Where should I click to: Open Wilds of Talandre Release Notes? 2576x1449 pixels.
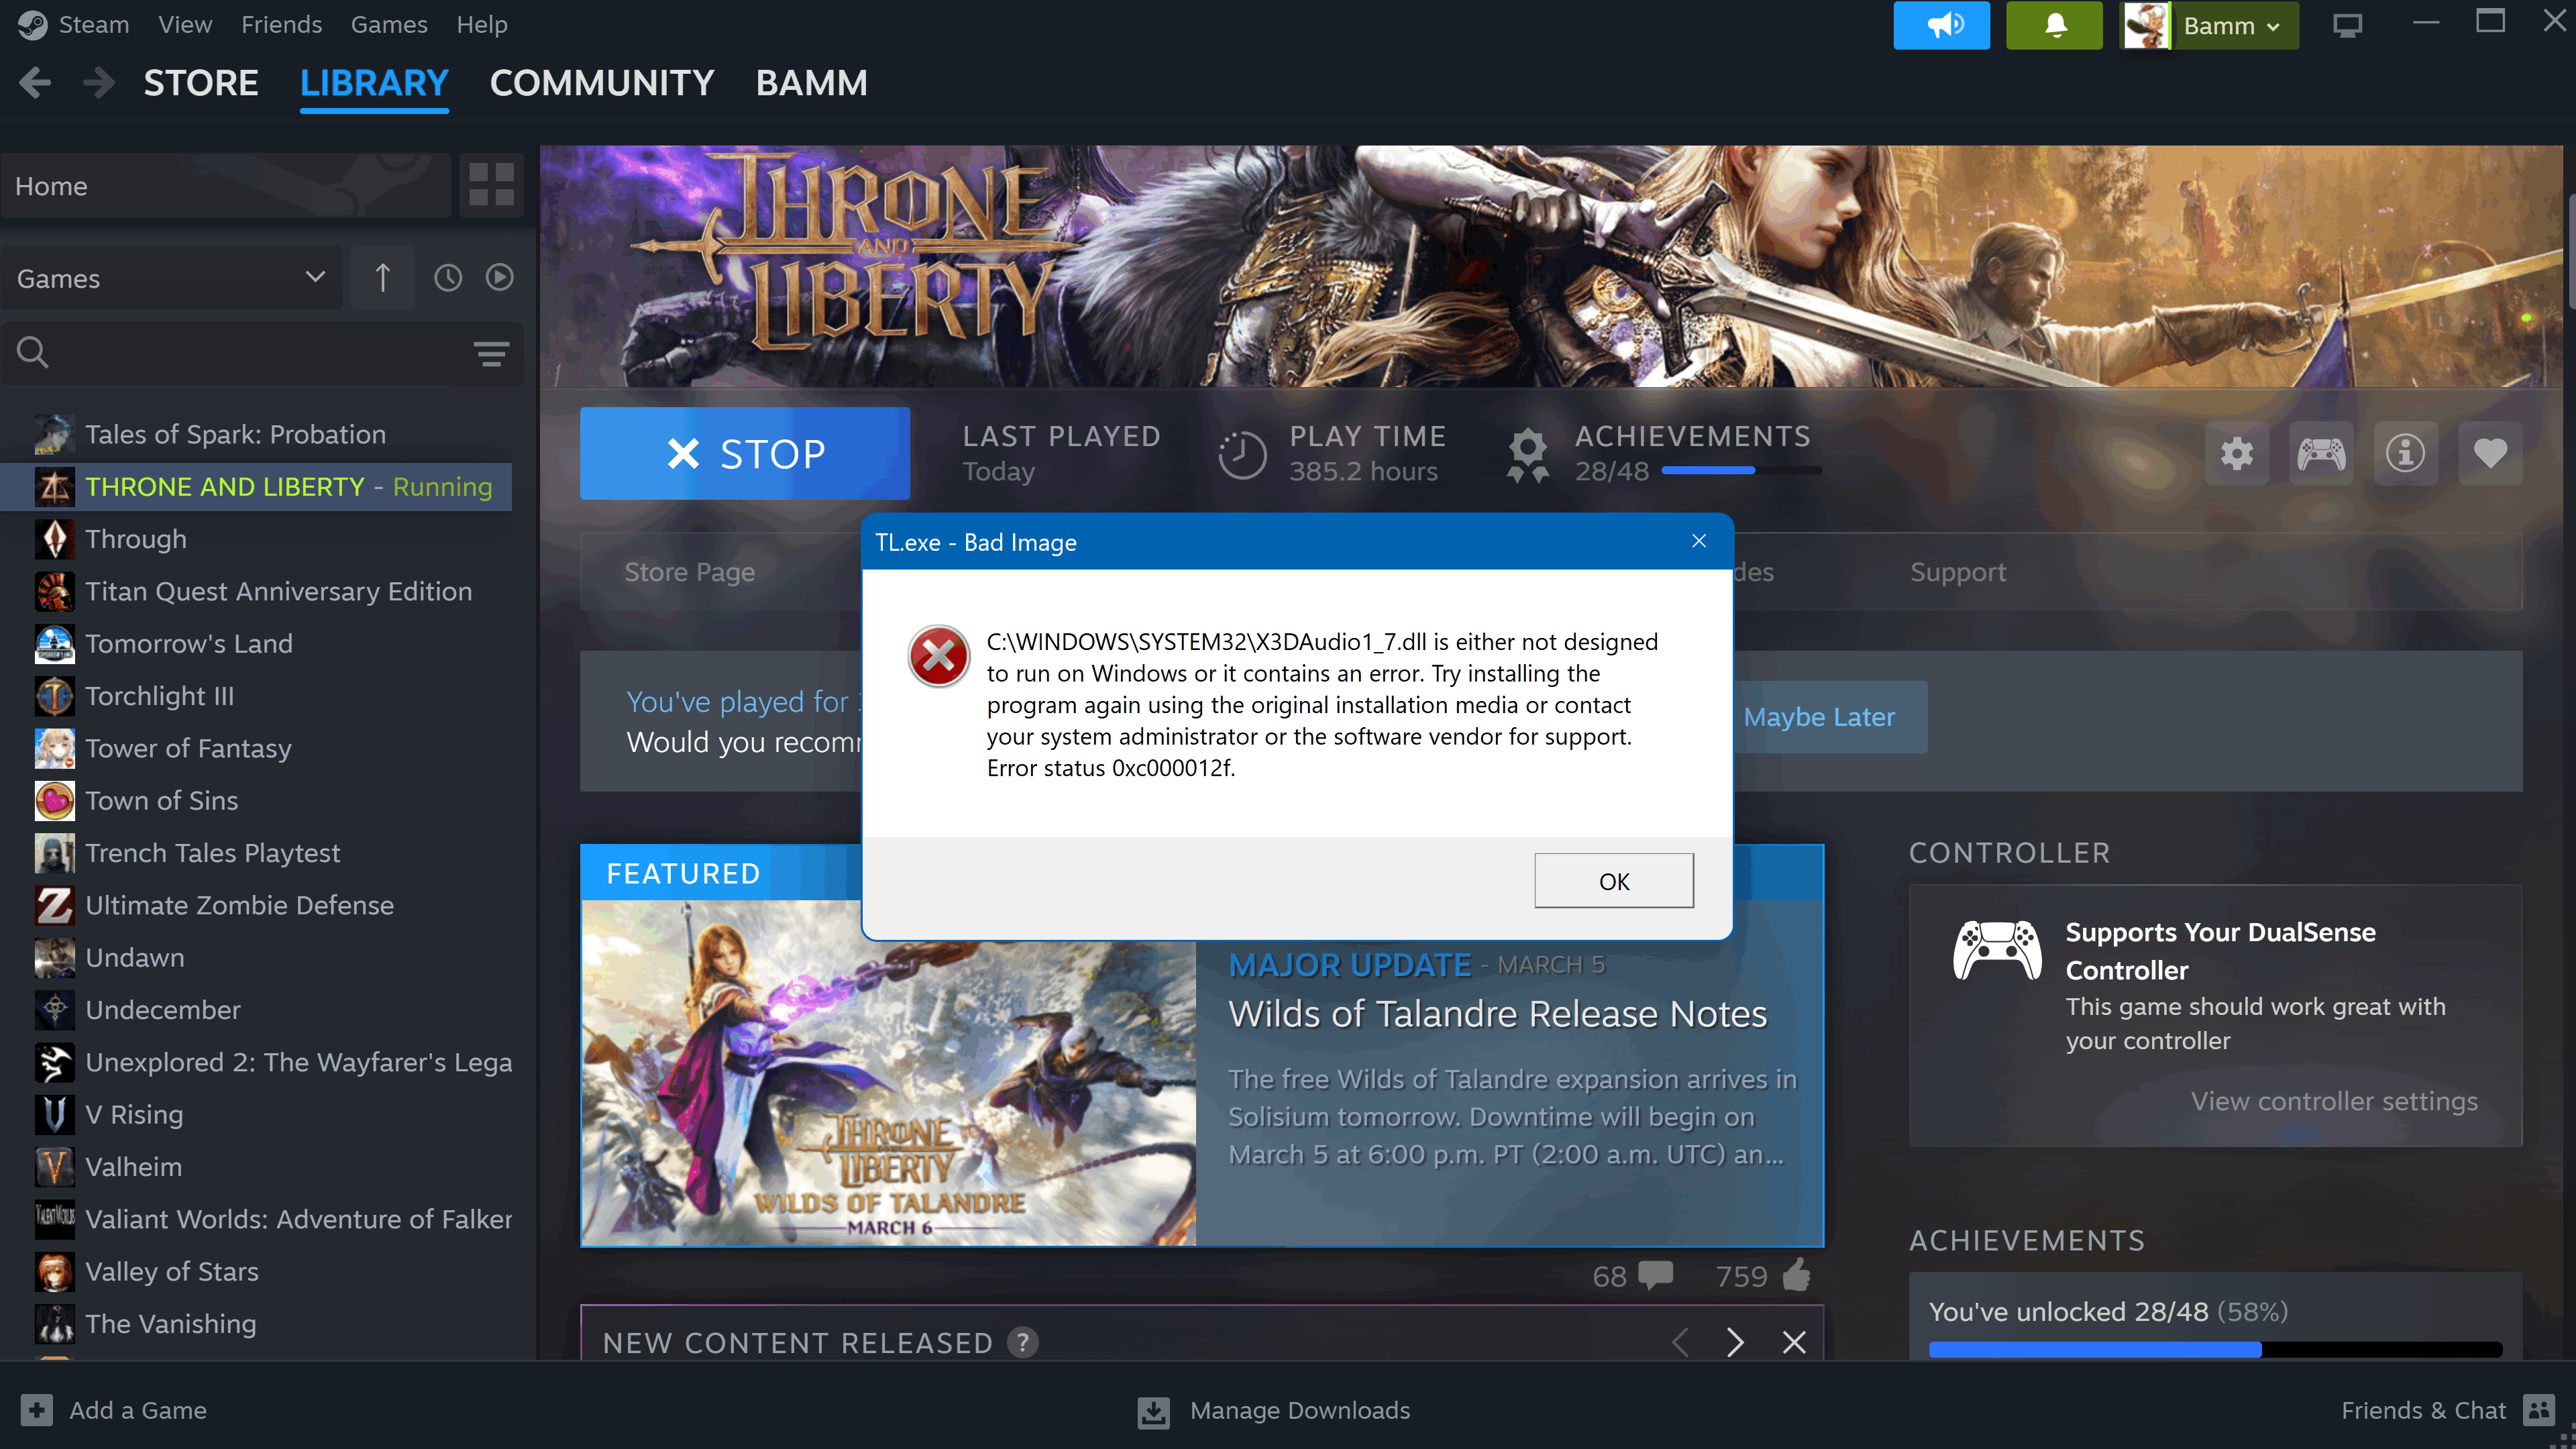click(1498, 1014)
